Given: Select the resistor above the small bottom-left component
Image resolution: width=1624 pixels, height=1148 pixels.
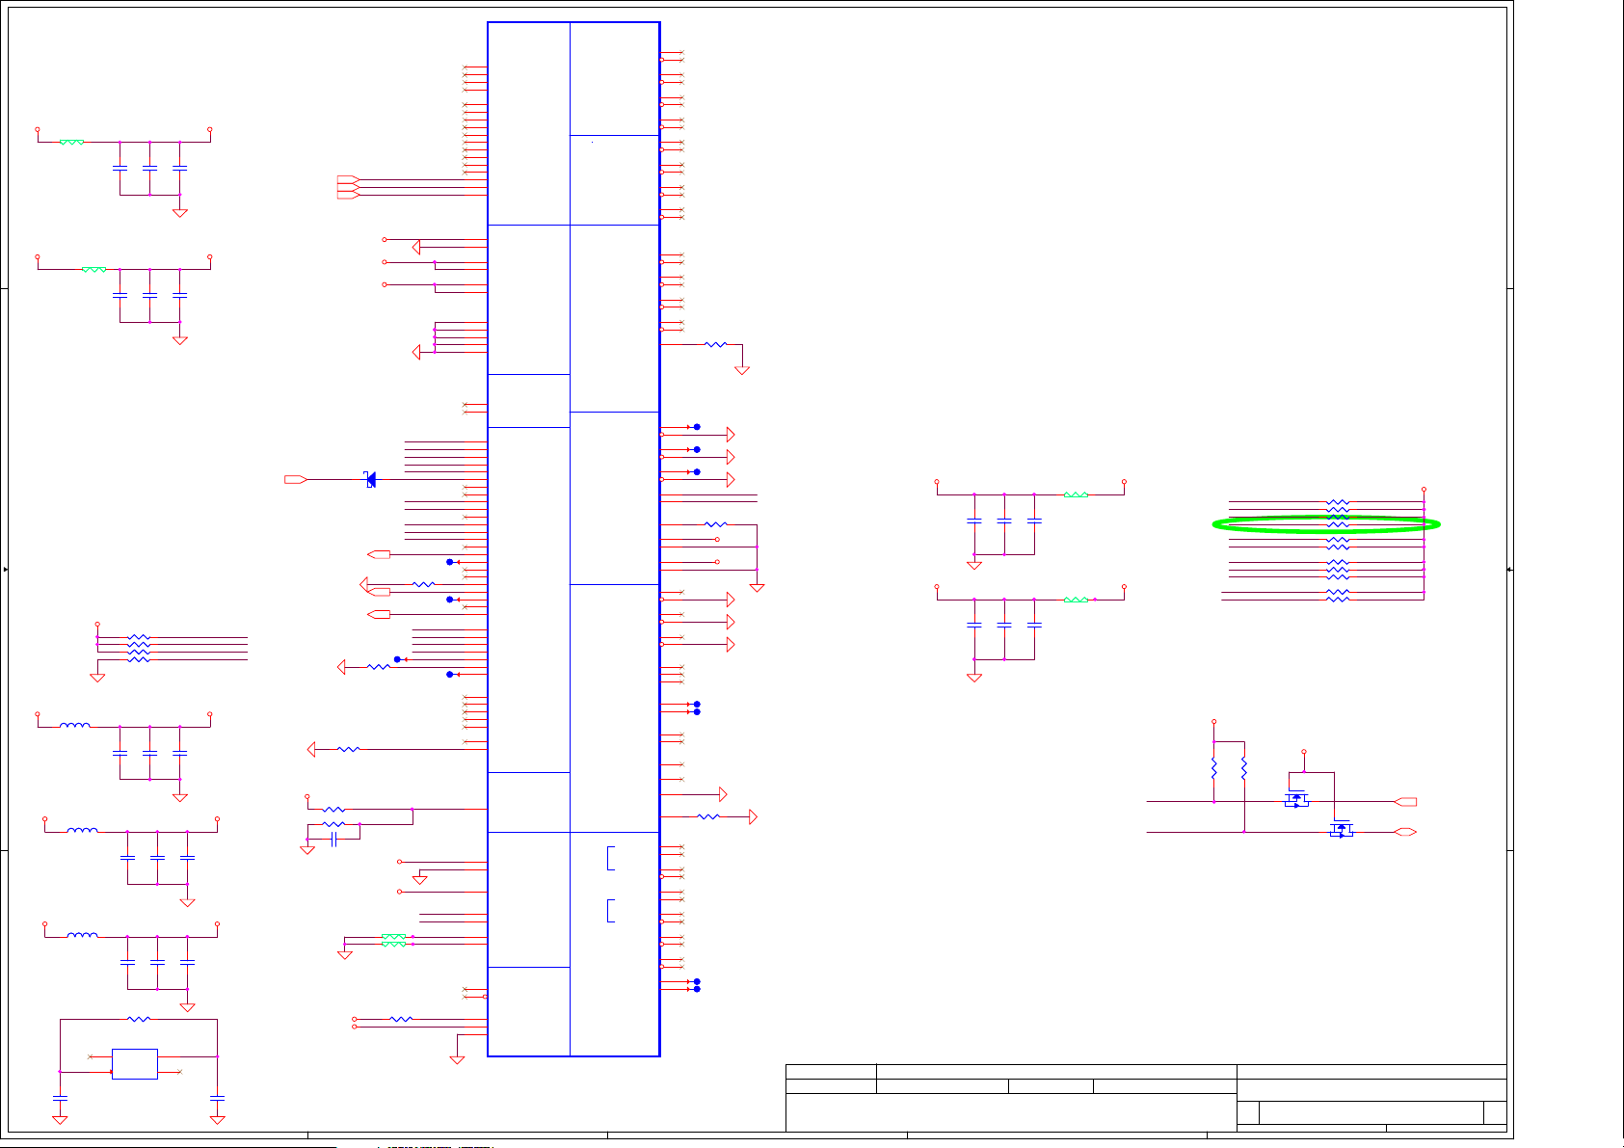Looking at the screenshot, I should [139, 1019].
